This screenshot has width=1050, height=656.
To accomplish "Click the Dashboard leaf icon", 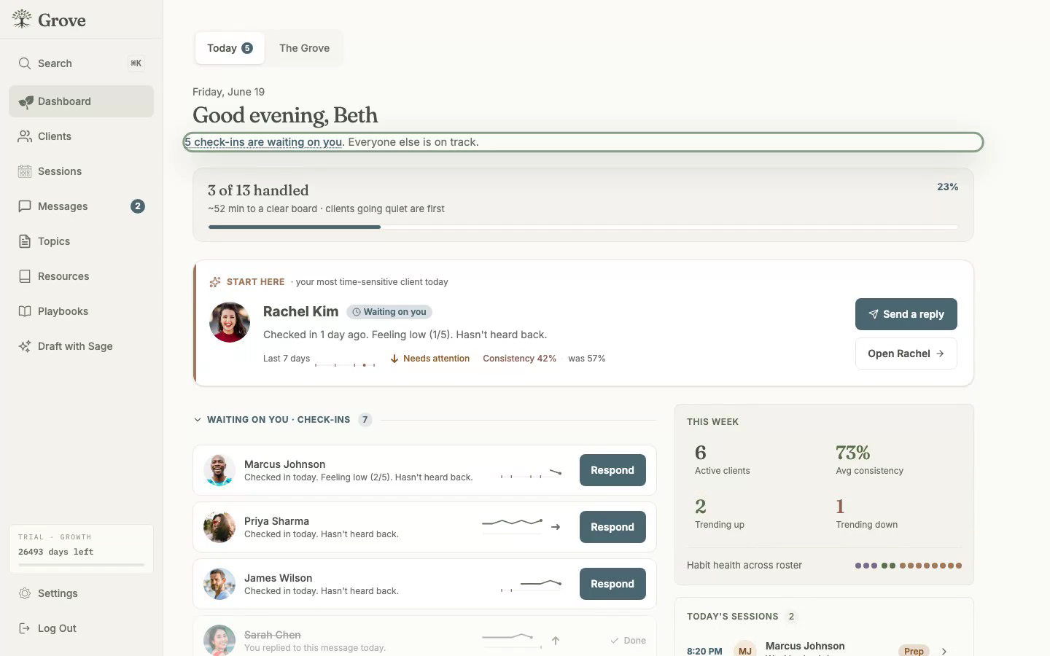I will [26, 101].
